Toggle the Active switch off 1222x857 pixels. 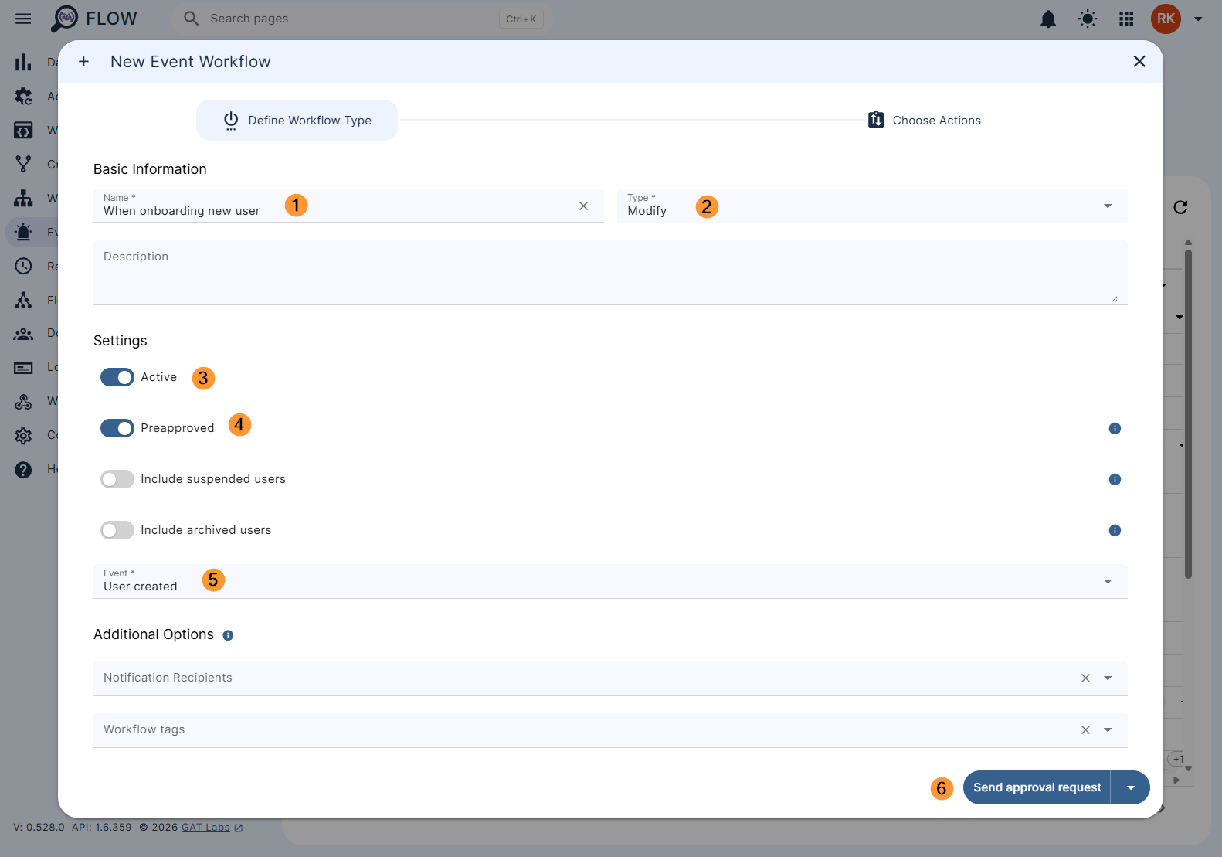pyautogui.click(x=117, y=377)
